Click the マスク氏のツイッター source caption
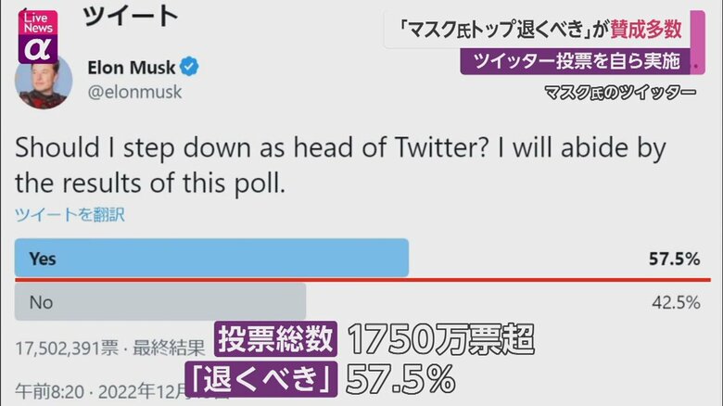Image resolution: width=723 pixels, height=406 pixels. [619, 92]
